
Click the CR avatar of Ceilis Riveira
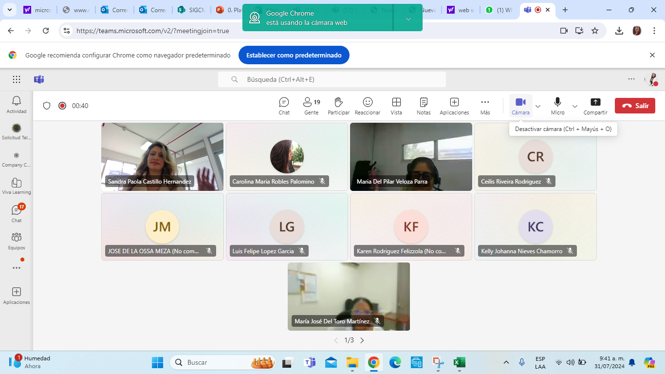pyautogui.click(x=536, y=156)
